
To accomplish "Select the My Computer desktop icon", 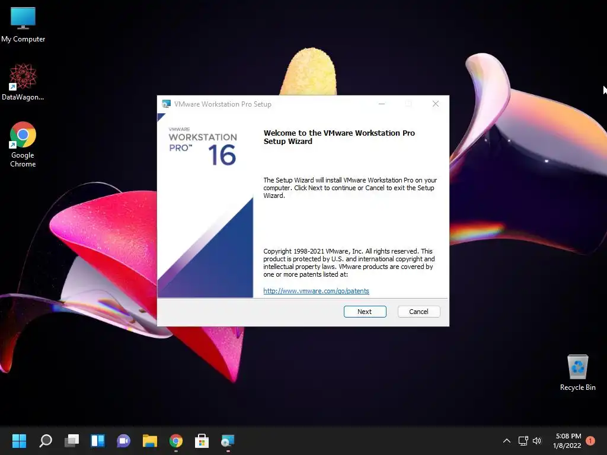I will pos(23,25).
